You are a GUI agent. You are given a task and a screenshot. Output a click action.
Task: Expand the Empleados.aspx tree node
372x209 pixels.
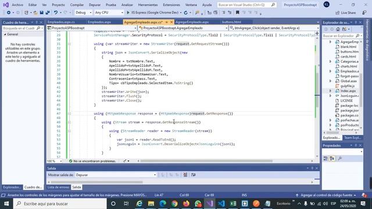click(330, 71)
